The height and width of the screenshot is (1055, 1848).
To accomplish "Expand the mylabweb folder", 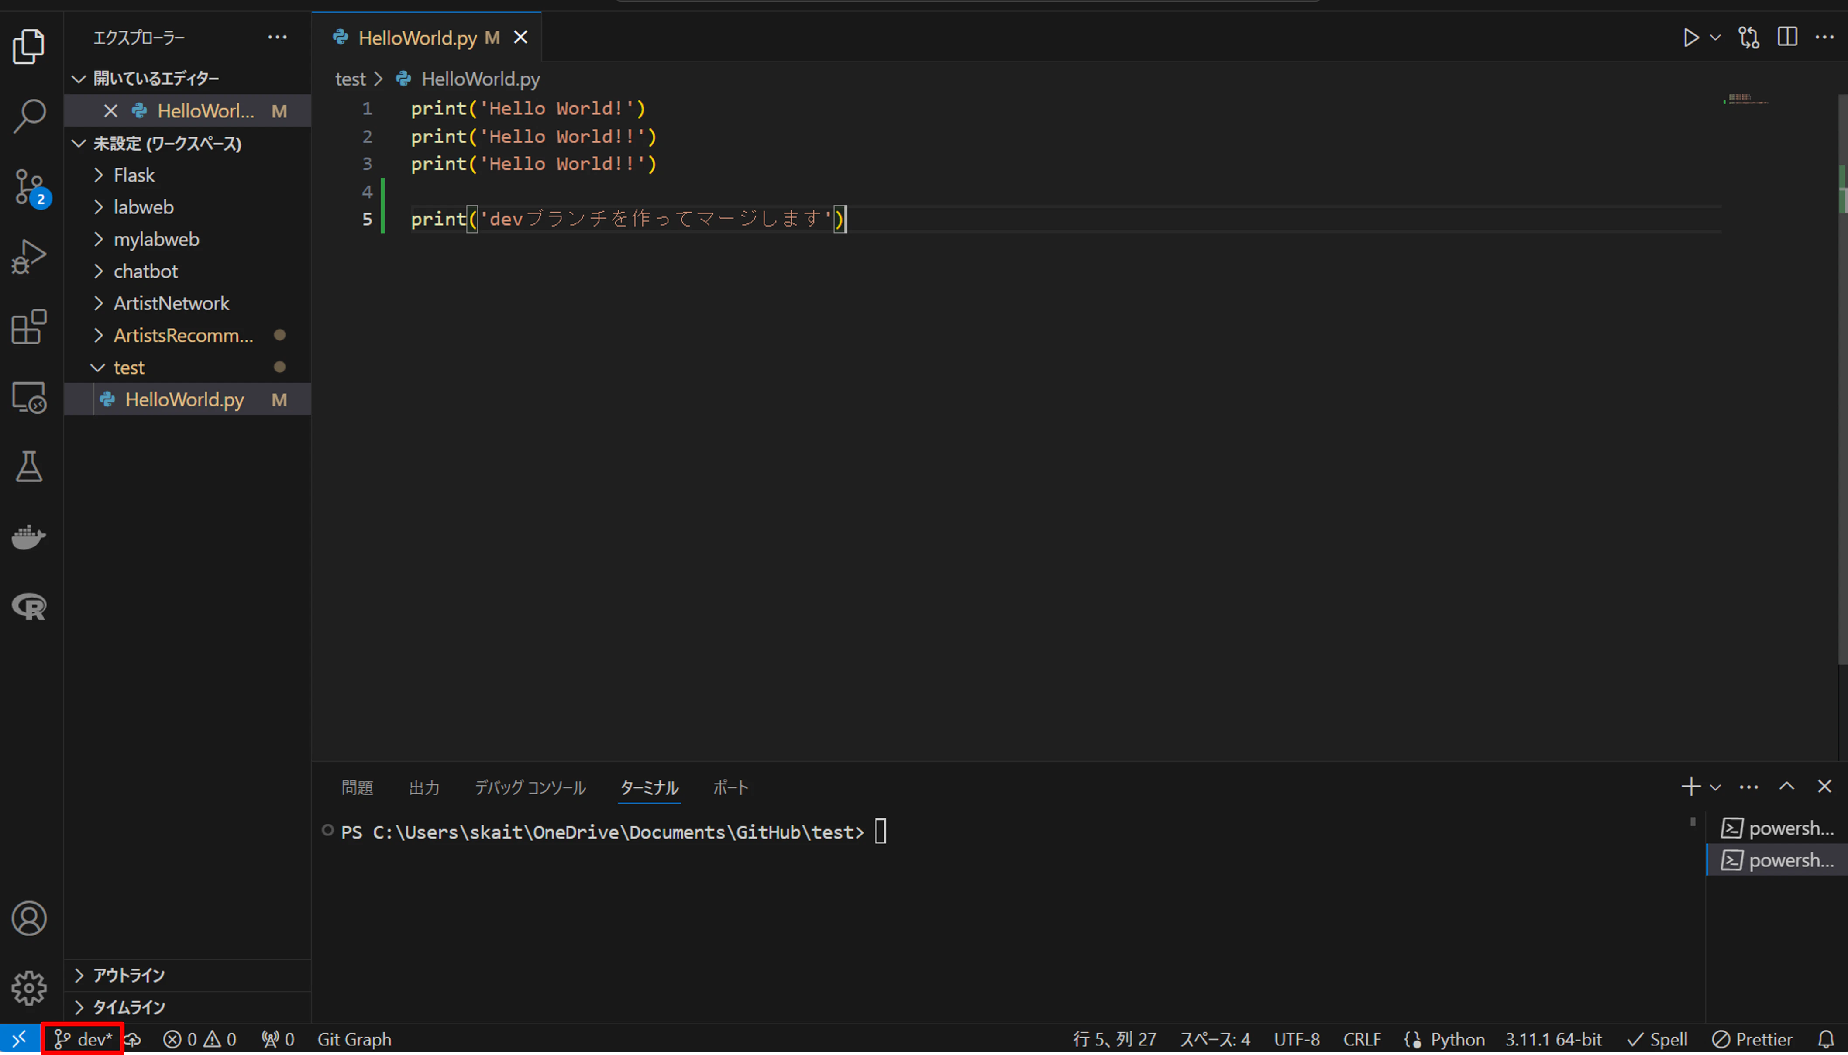I will [x=187, y=239].
